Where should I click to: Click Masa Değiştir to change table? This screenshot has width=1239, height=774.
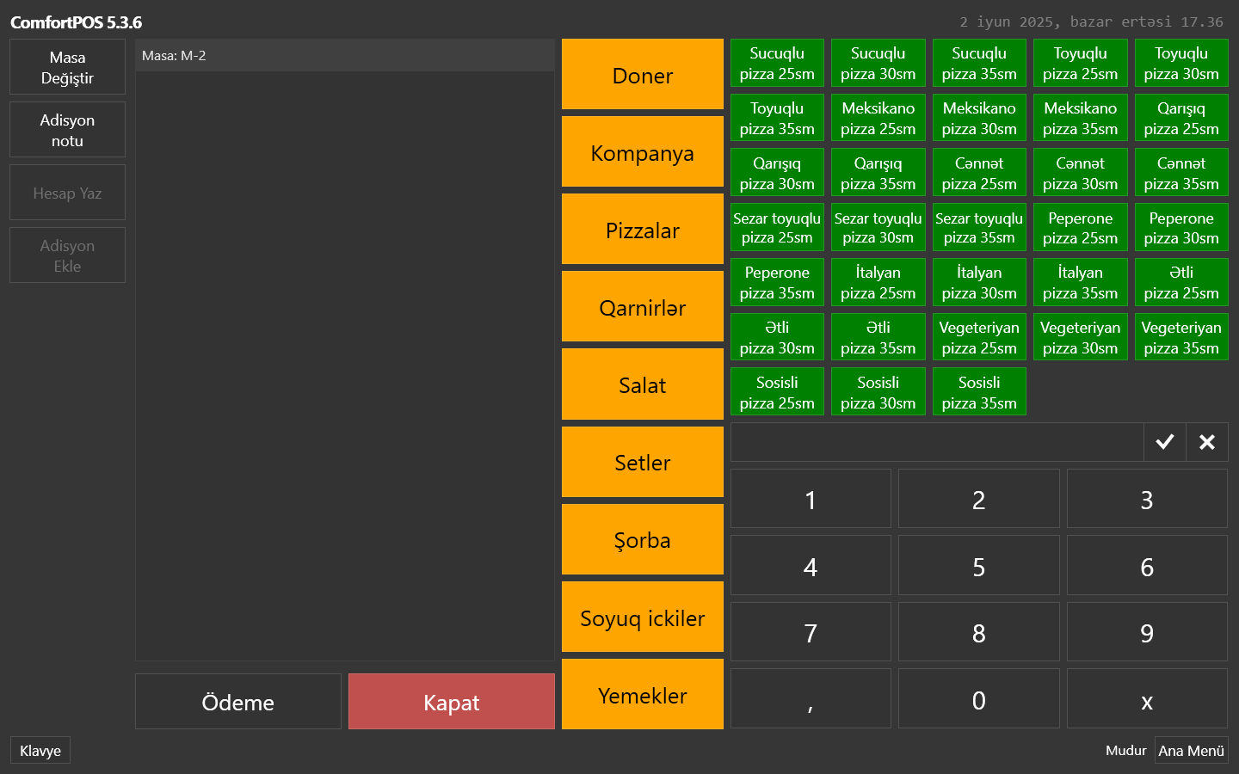[67, 67]
